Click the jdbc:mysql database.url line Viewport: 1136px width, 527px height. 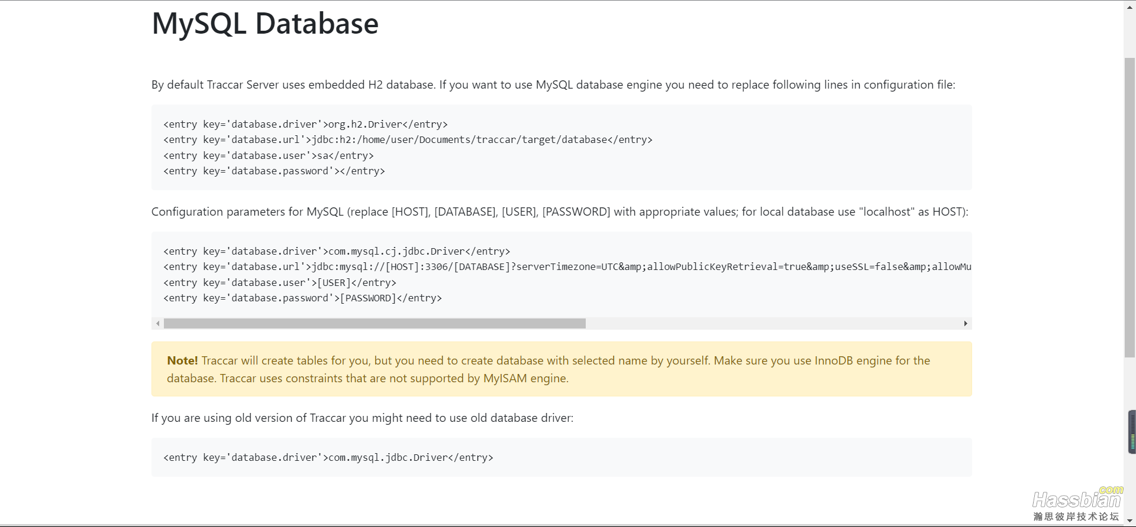(x=567, y=266)
